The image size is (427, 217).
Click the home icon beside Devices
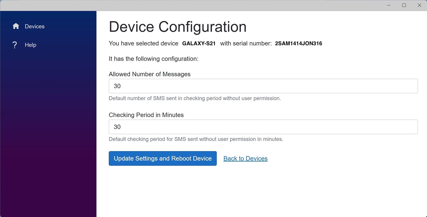pos(16,26)
